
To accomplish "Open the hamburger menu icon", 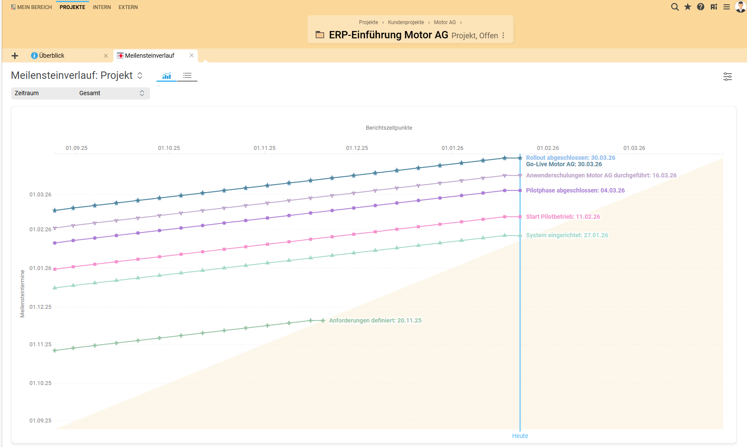I will point(726,7).
